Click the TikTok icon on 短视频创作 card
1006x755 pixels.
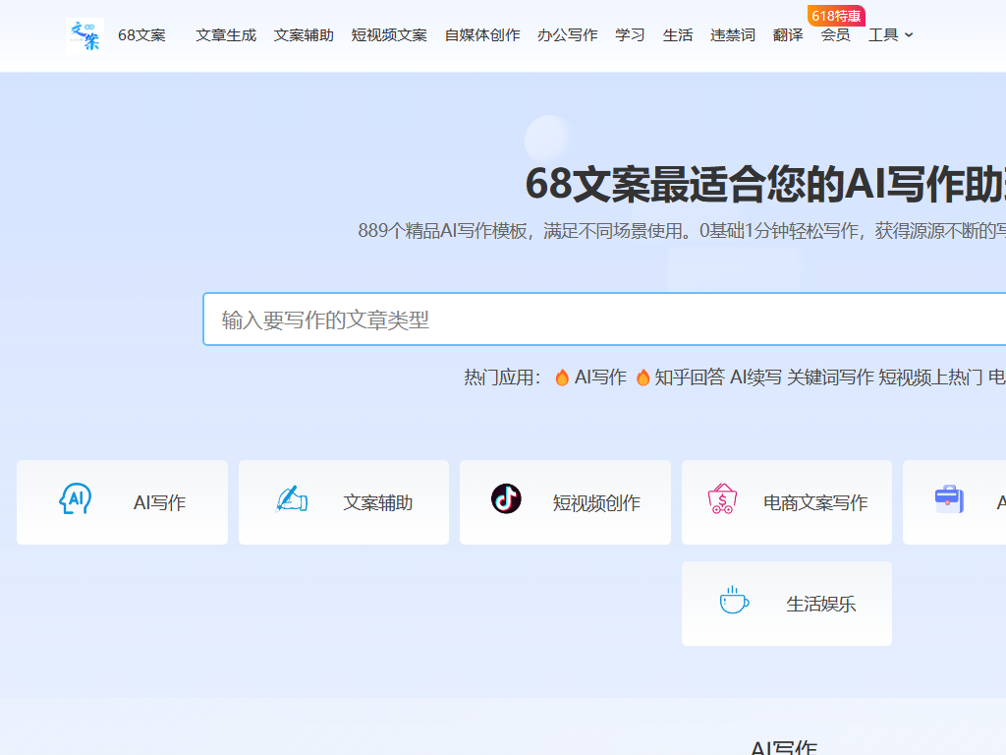506,498
